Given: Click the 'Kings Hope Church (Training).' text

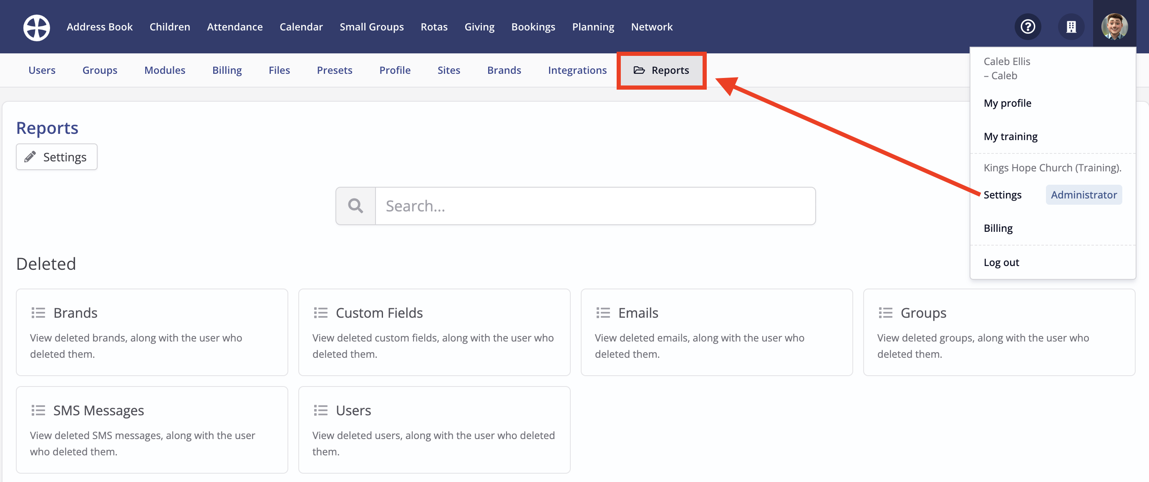Looking at the screenshot, I should coord(1052,168).
